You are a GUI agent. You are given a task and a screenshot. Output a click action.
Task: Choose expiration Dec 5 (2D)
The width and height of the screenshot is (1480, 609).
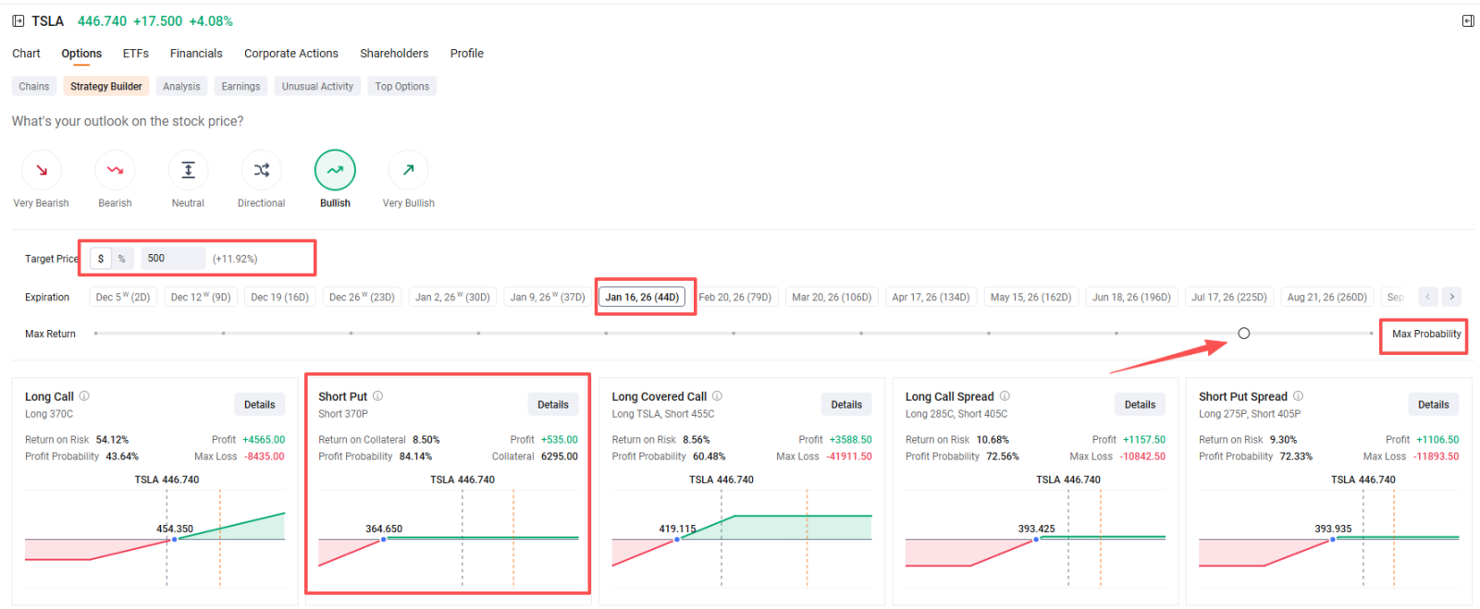click(123, 297)
